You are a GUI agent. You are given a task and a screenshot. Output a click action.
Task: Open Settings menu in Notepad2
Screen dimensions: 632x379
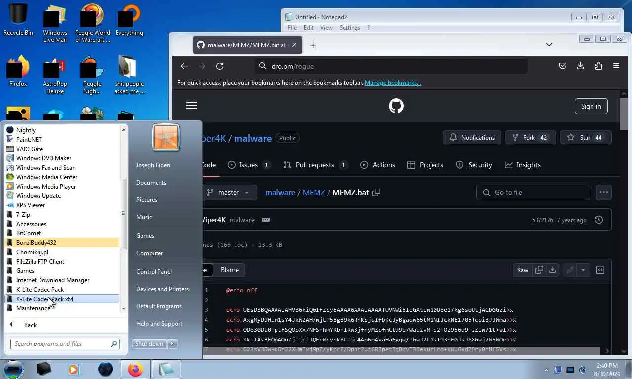tap(350, 28)
